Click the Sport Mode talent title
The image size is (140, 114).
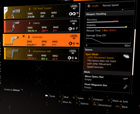(x=92, y=54)
